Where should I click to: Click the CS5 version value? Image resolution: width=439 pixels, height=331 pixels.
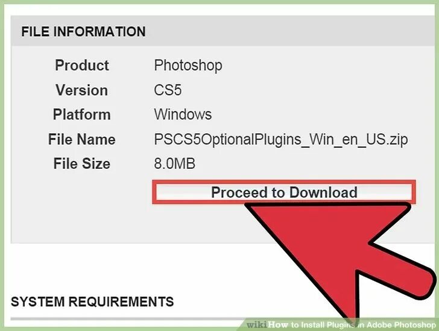coord(168,90)
